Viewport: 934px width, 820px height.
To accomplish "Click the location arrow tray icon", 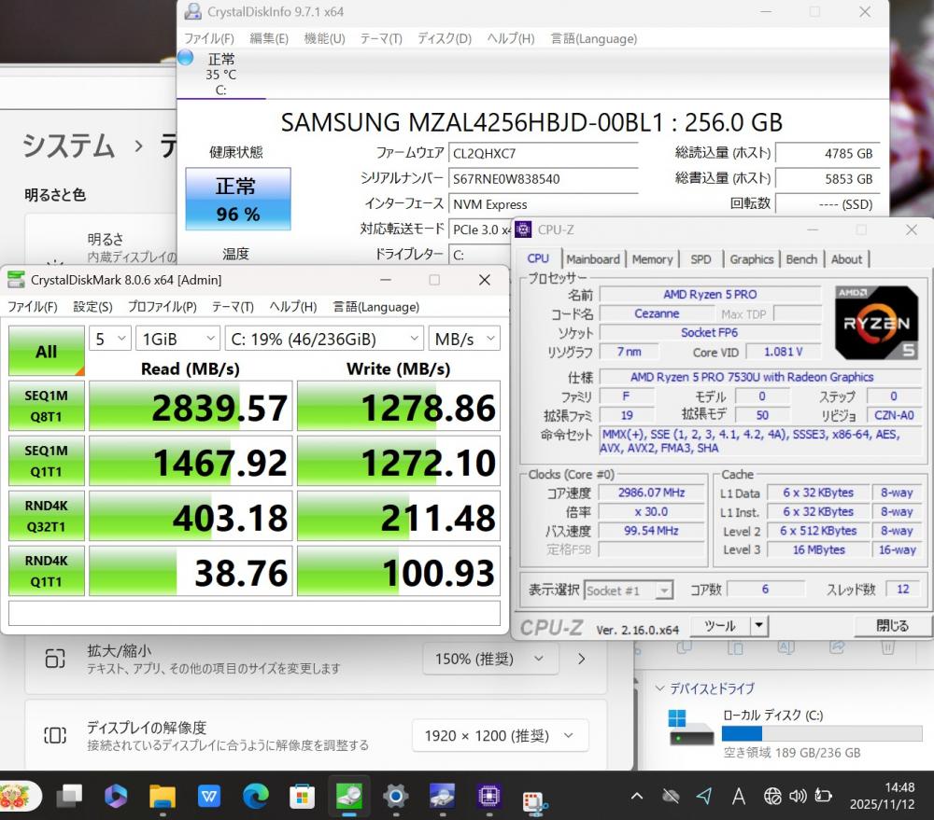I will (x=704, y=796).
